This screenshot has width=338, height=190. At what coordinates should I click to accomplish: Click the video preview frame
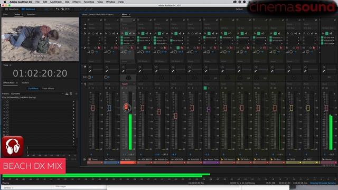coord(40,39)
